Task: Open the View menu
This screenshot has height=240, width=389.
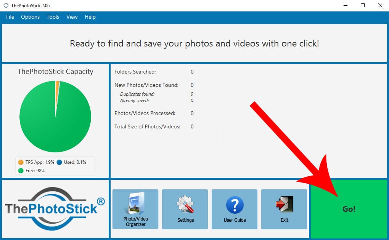Action: coord(72,17)
